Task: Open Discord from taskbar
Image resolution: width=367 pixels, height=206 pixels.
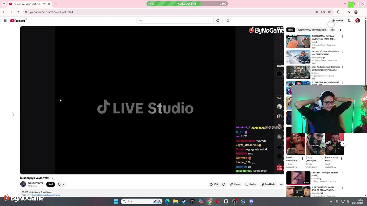Action: [251, 201]
